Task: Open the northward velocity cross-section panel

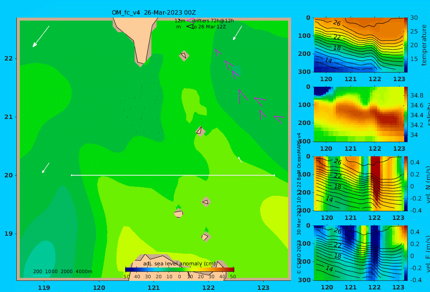Action: pos(359,183)
